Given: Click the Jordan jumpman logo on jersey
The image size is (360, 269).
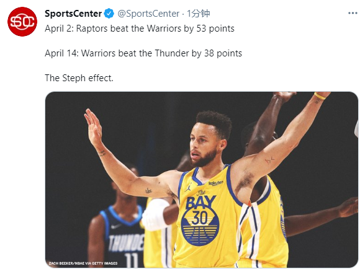Looking at the screenshot, I should [x=188, y=187].
